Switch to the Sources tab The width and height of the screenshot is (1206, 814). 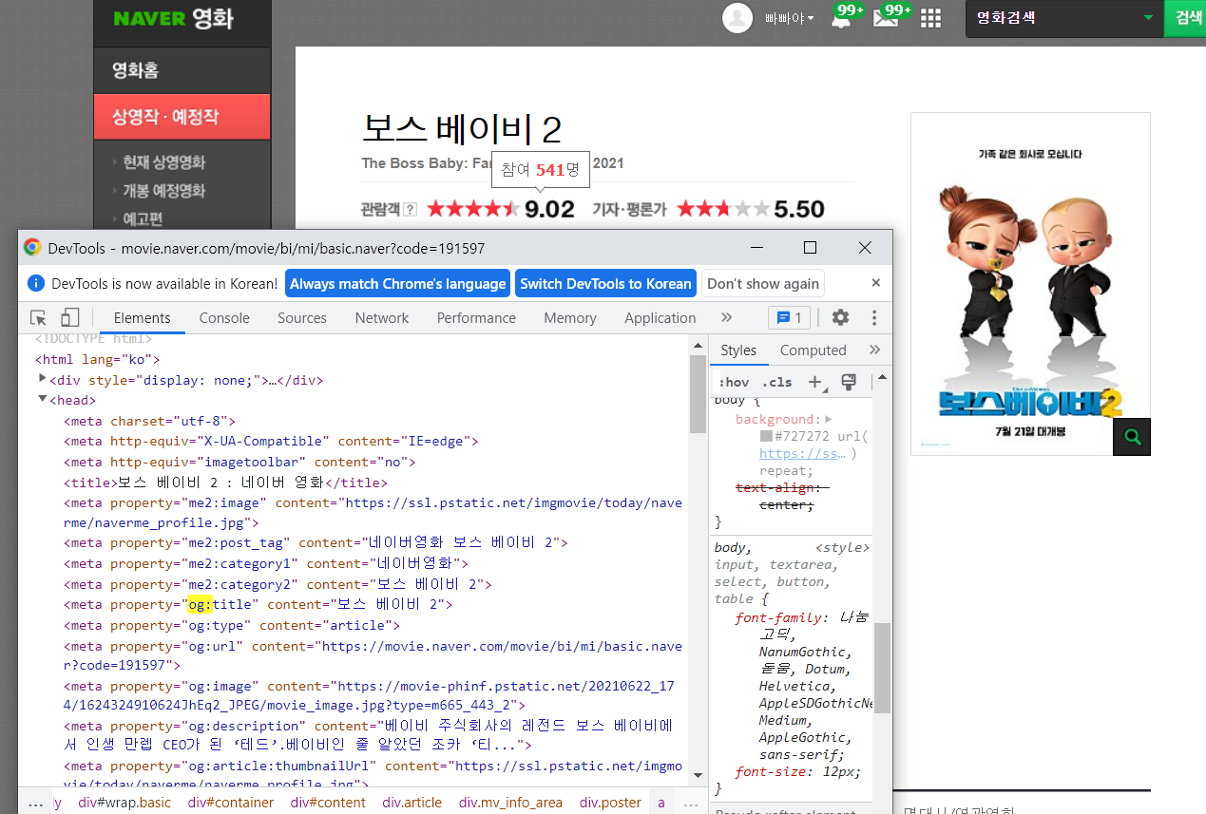tap(302, 318)
